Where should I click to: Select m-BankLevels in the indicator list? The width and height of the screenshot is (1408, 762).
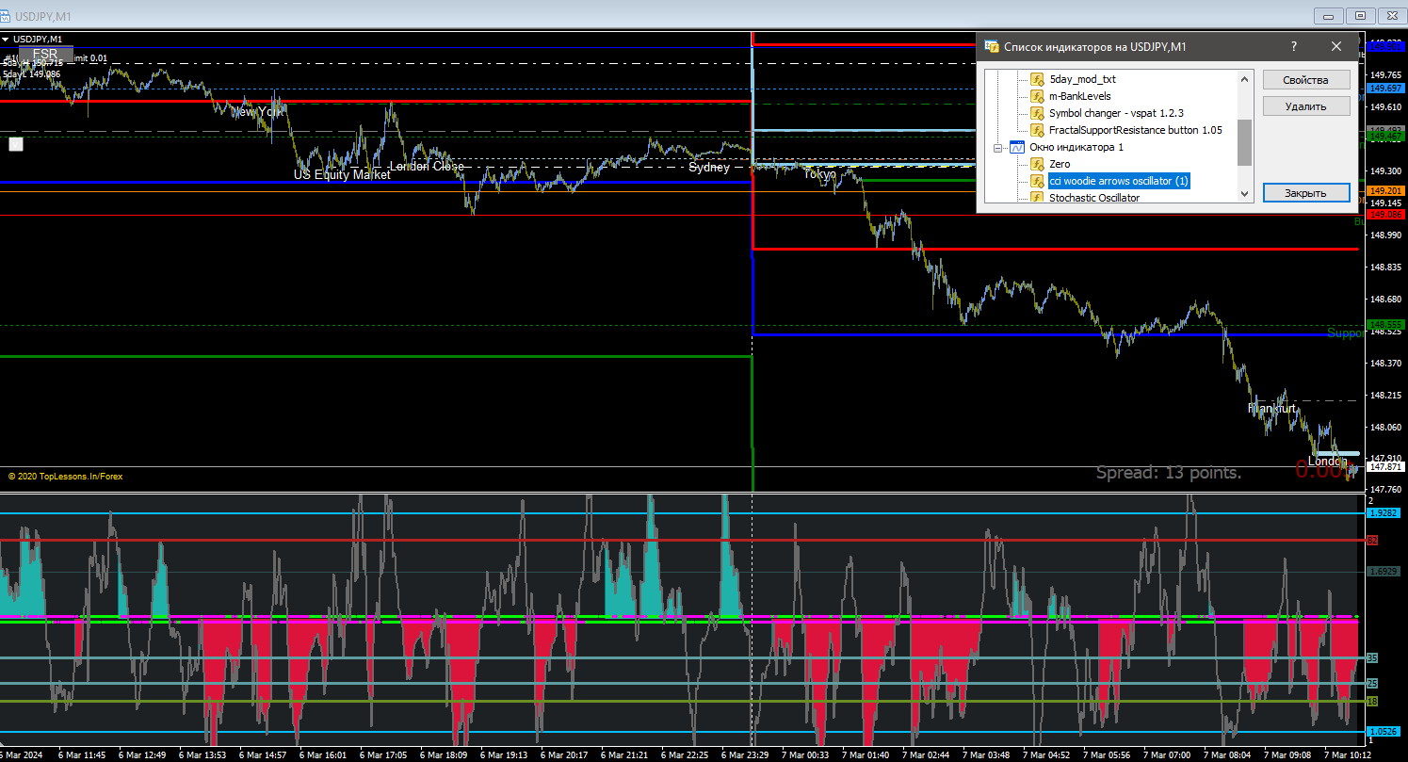click(x=1079, y=96)
